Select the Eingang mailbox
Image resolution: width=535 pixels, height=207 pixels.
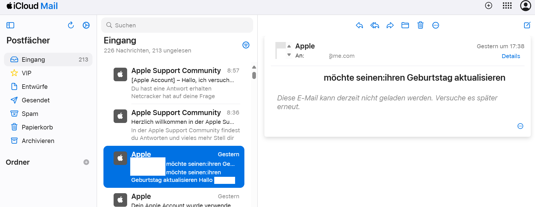tap(48, 60)
